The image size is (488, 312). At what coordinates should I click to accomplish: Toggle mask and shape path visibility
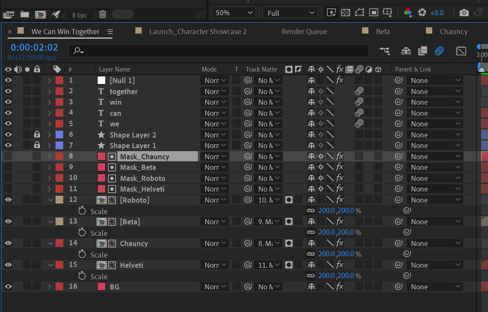click(359, 13)
